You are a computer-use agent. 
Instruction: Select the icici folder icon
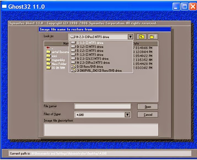pos(48,56)
